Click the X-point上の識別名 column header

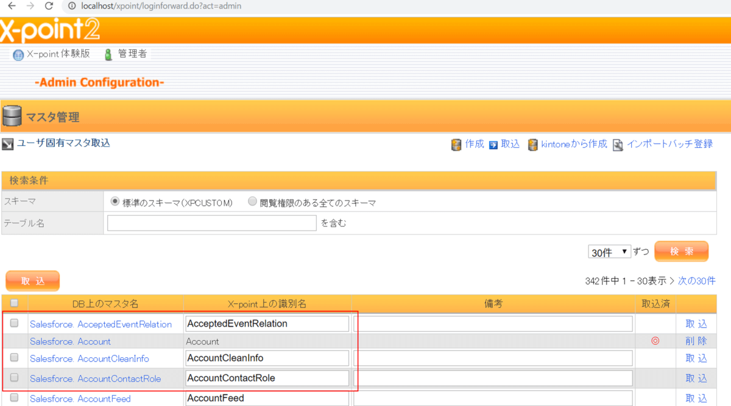pos(267,303)
